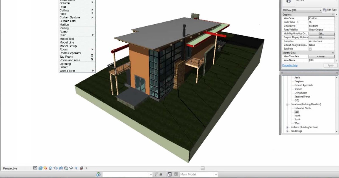Toggle Shadows on the view control bar
This screenshot has height=178, width=339.
click(50, 168)
